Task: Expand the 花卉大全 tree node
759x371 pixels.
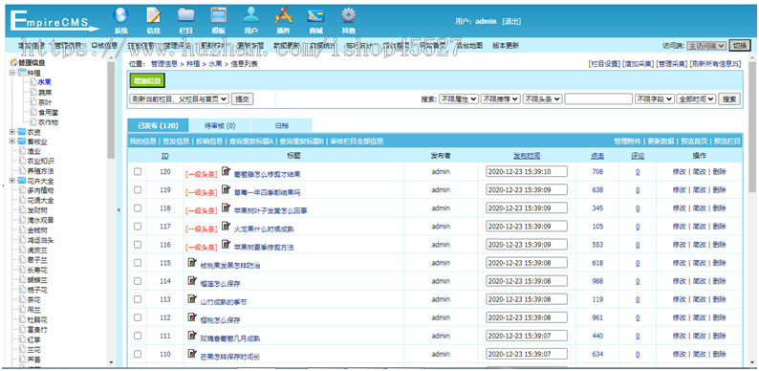Action: [12, 181]
